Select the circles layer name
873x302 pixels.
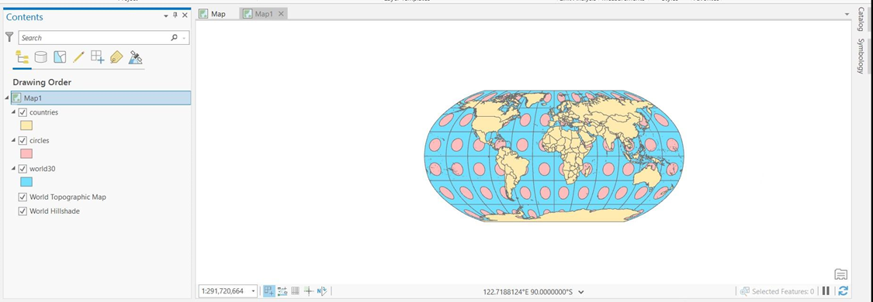point(40,140)
